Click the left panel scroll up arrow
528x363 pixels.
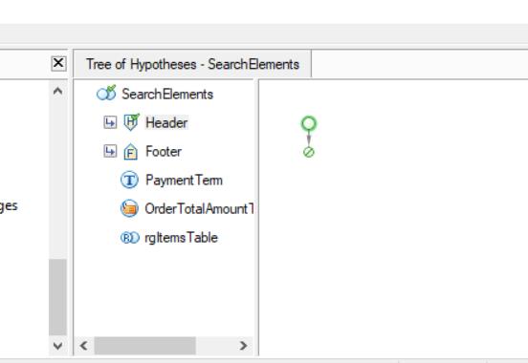(58, 91)
